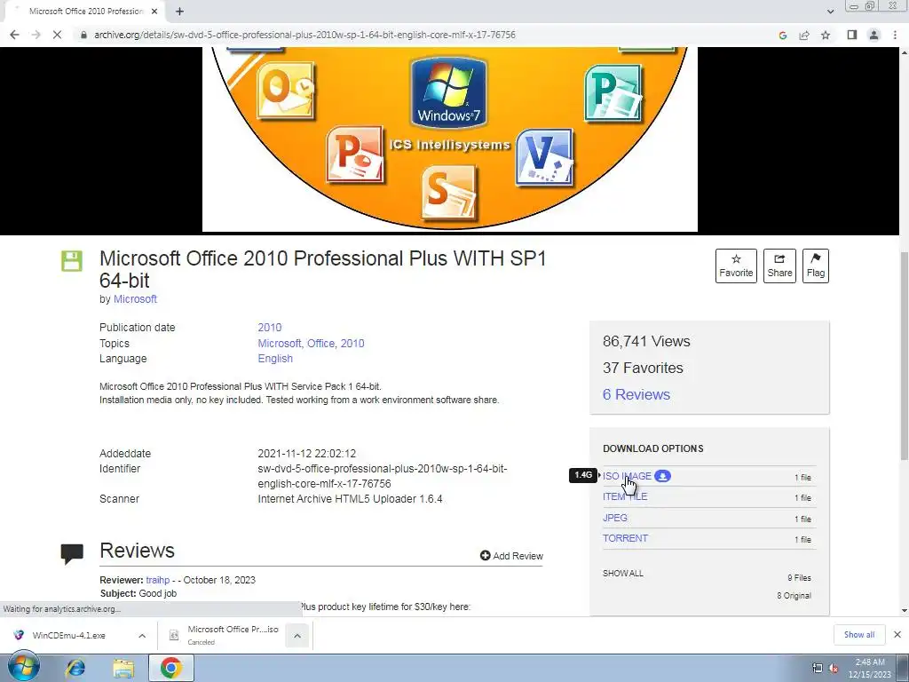The height and width of the screenshot is (682, 909).
Task: Expand the canceled iso download options arrow
Action: point(296,636)
